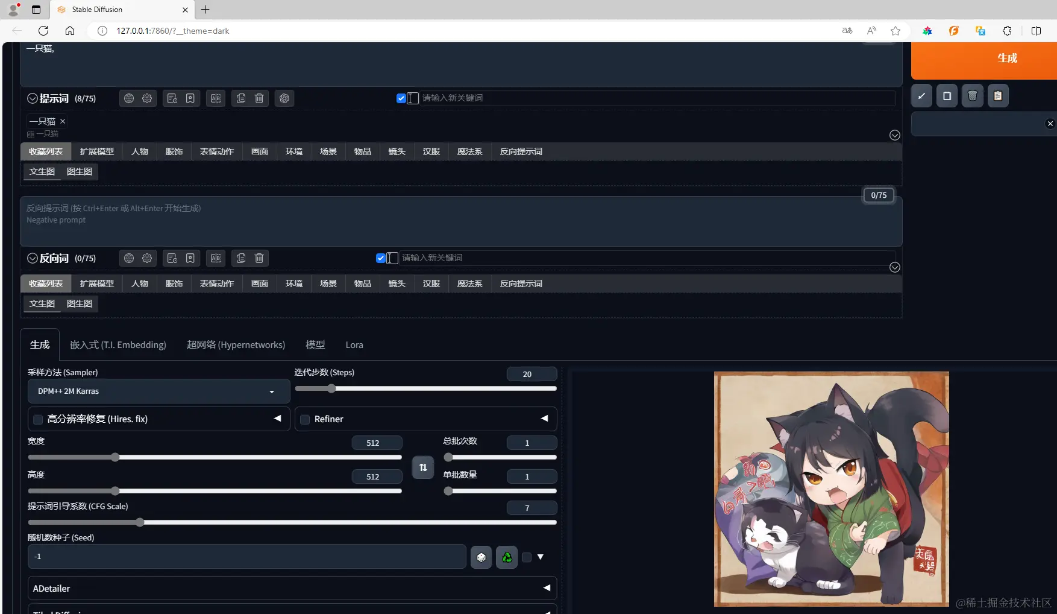Click 扩展模型 in the lower 反向词 tabs

pyautogui.click(x=97, y=283)
